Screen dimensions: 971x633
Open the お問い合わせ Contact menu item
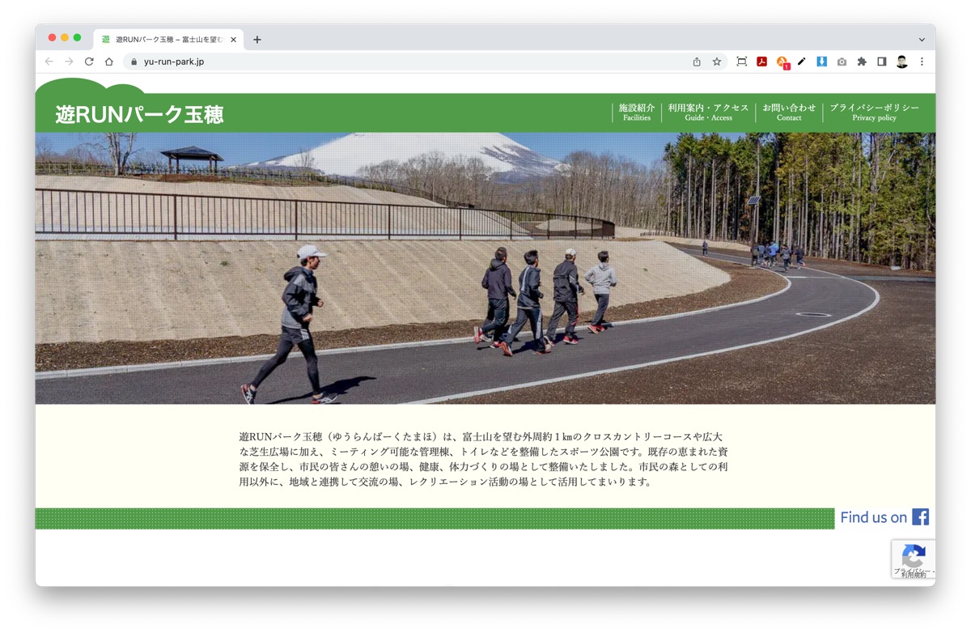789,111
